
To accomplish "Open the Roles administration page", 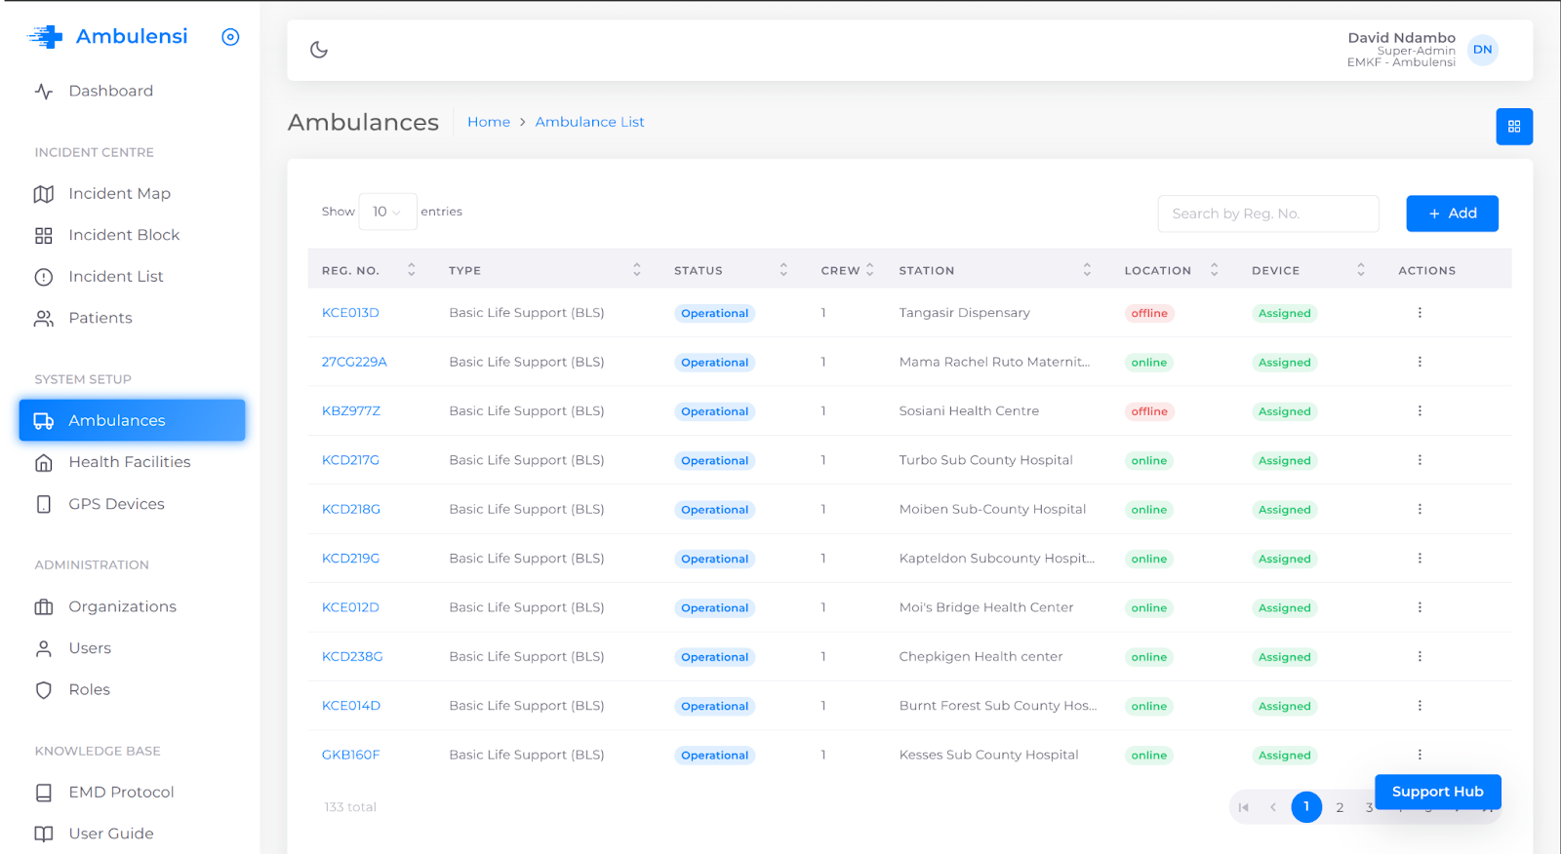I will [89, 689].
